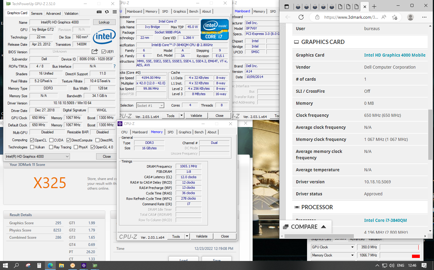Open Bench tab in CPU-Z Memory window
The image size is (434, 270).
(x=199, y=132)
